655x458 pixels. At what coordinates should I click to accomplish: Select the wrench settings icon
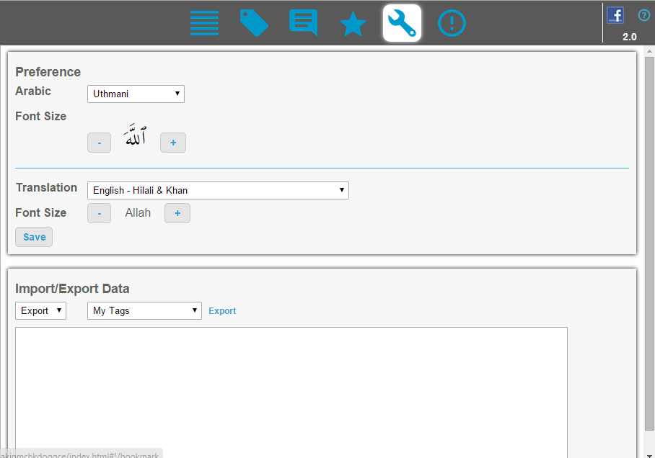(x=402, y=23)
